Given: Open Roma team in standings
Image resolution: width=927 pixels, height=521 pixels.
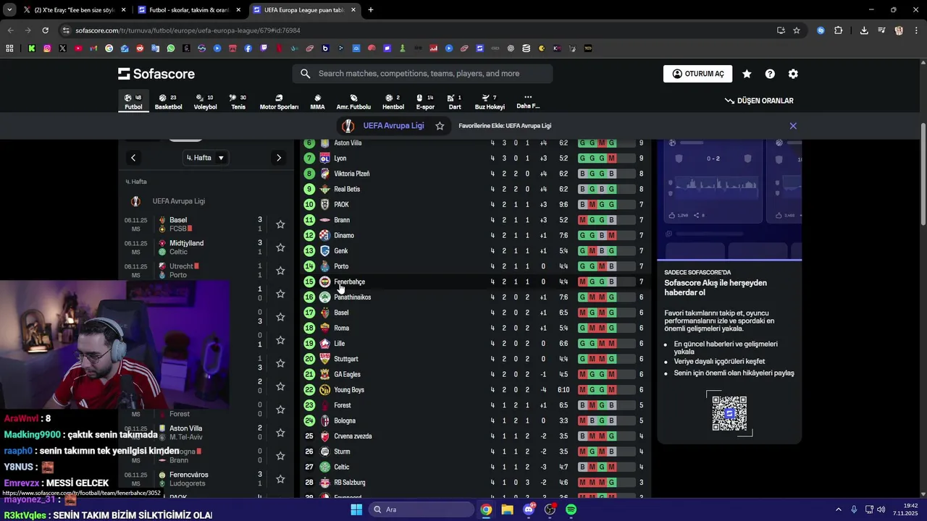Looking at the screenshot, I should pos(341,328).
